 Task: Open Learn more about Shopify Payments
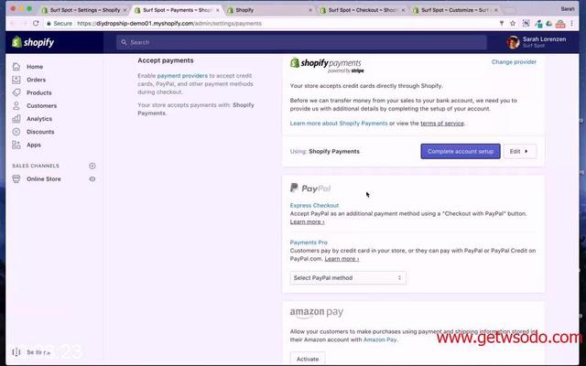[339, 124]
